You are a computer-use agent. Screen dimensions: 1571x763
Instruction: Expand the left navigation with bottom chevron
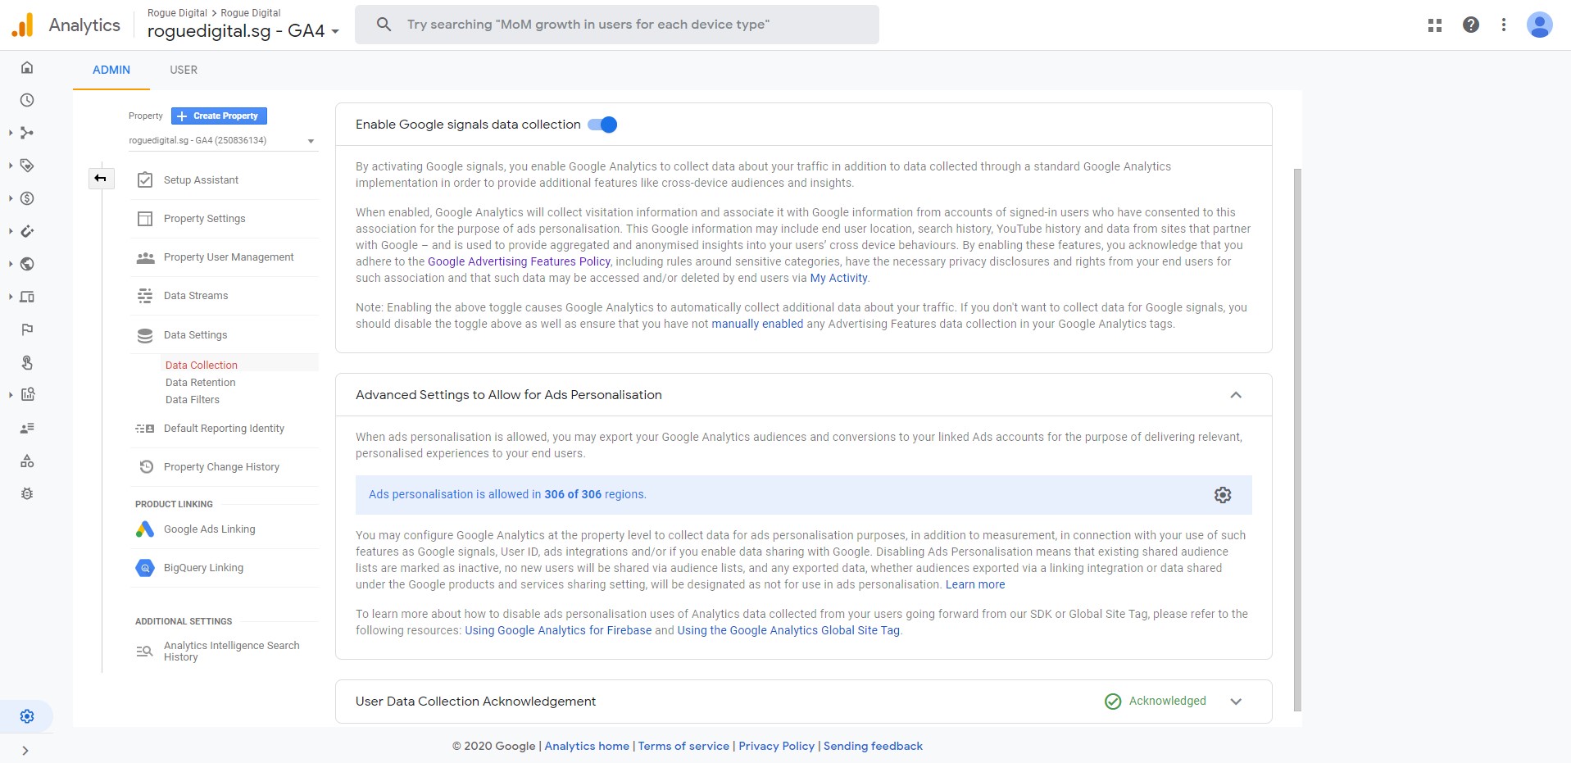tap(25, 751)
